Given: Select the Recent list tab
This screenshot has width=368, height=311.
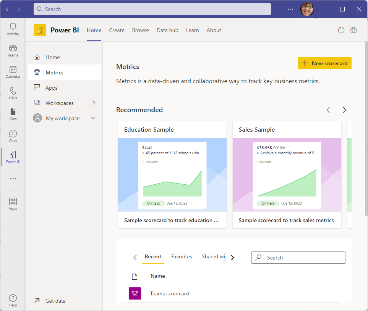Looking at the screenshot, I should pyautogui.click(x=153, y=257).
